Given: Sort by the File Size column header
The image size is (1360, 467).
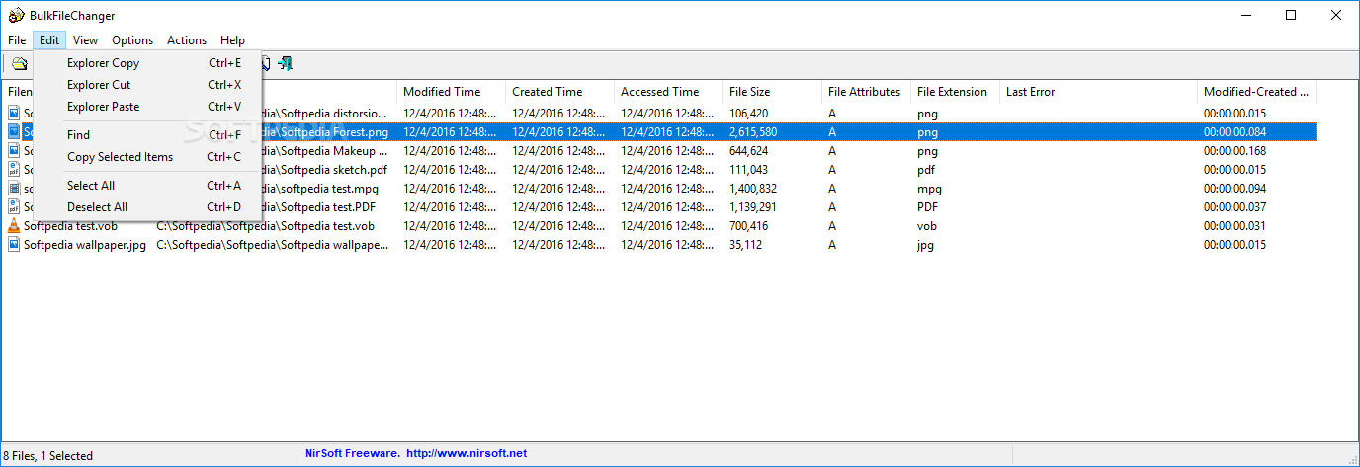Looking at the screenshot, I should [x=772, y=92].
